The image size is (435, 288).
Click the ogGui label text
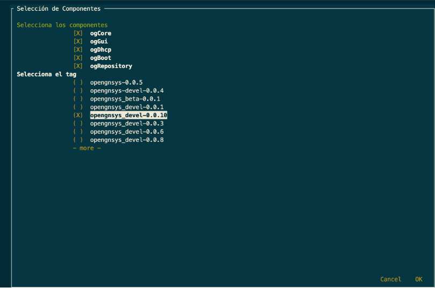[99, 42]
